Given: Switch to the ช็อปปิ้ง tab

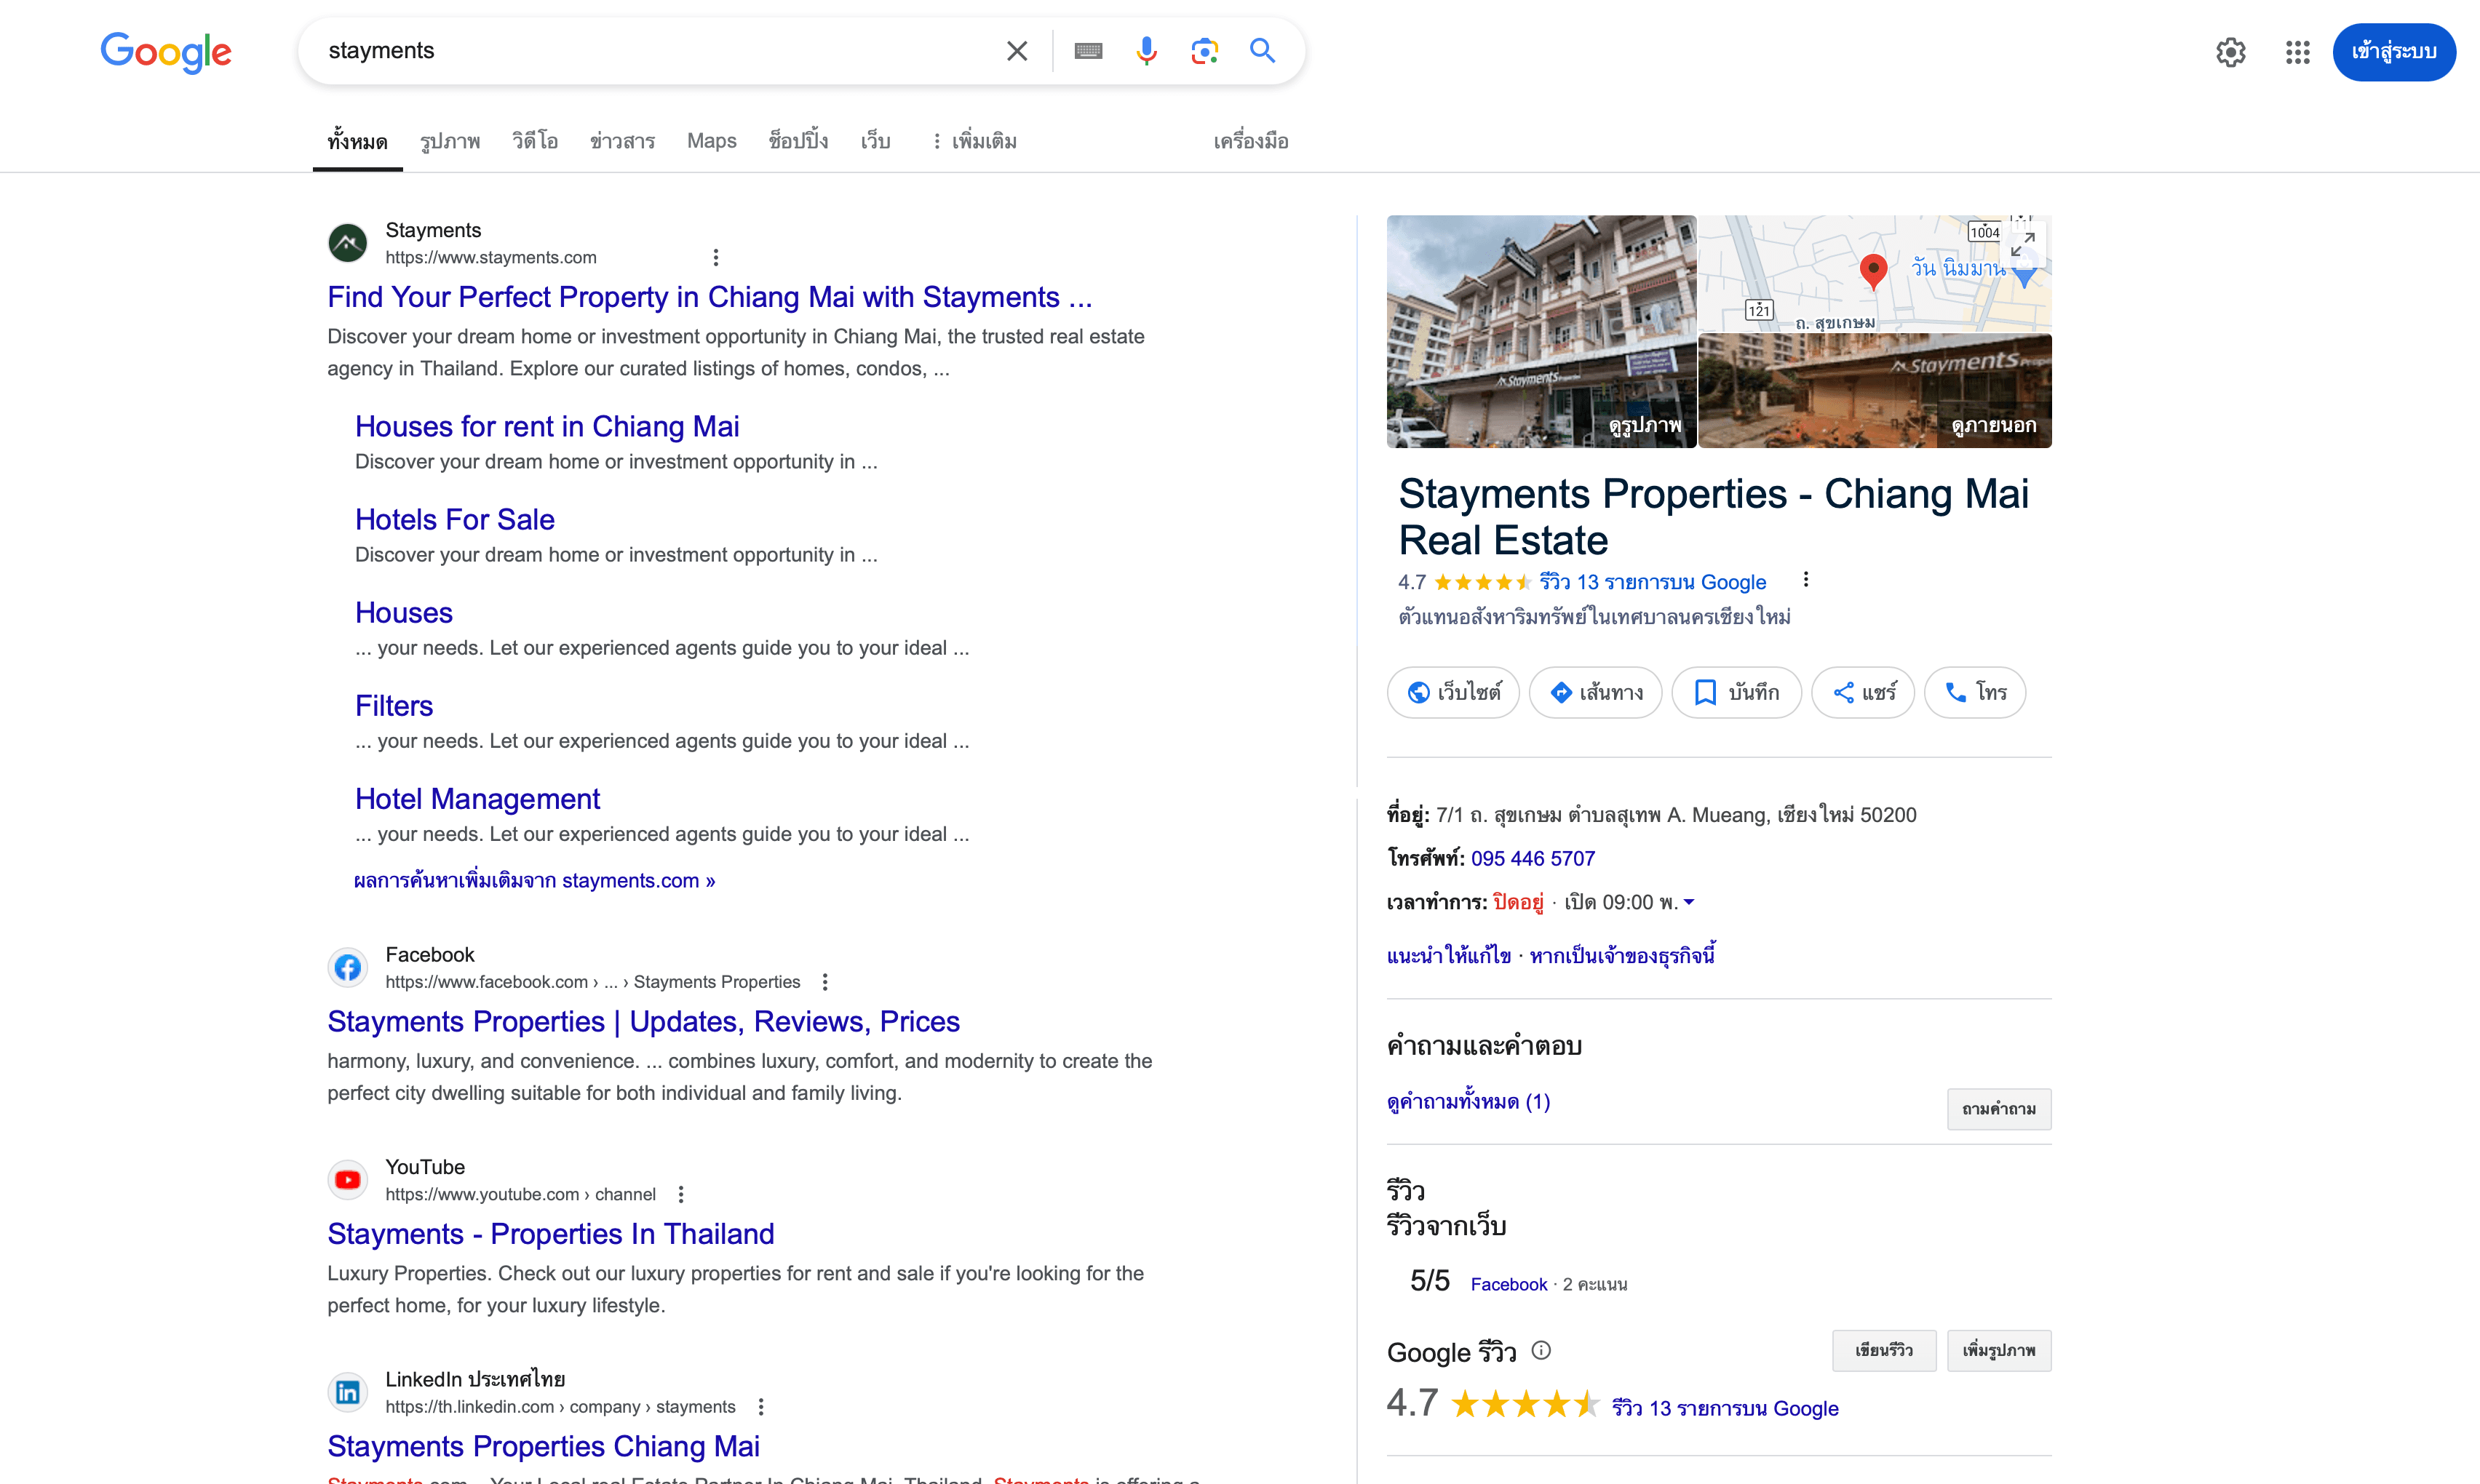Looking at the screenshot, I should coord(798,141).
